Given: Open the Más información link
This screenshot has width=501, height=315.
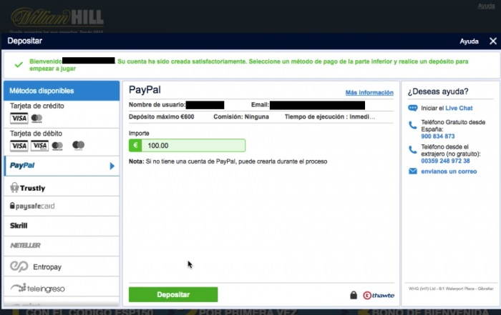Looking at the screenshot, I should [x=369, y=92].
